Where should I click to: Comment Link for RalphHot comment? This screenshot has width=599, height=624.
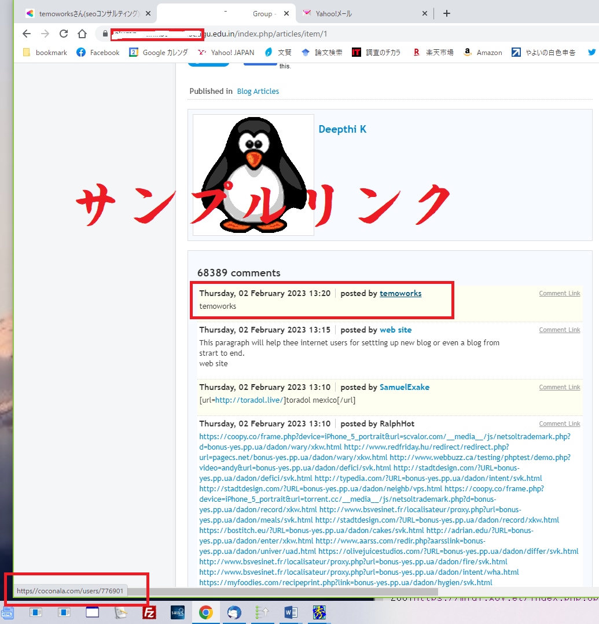click(x=559, y=424)
